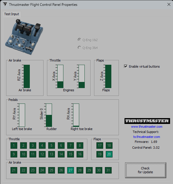The width and height of the screenshot is (173, 184).
Task: Select the Q-Eng 1&2 radio option
Action: [x=79, y=40]
